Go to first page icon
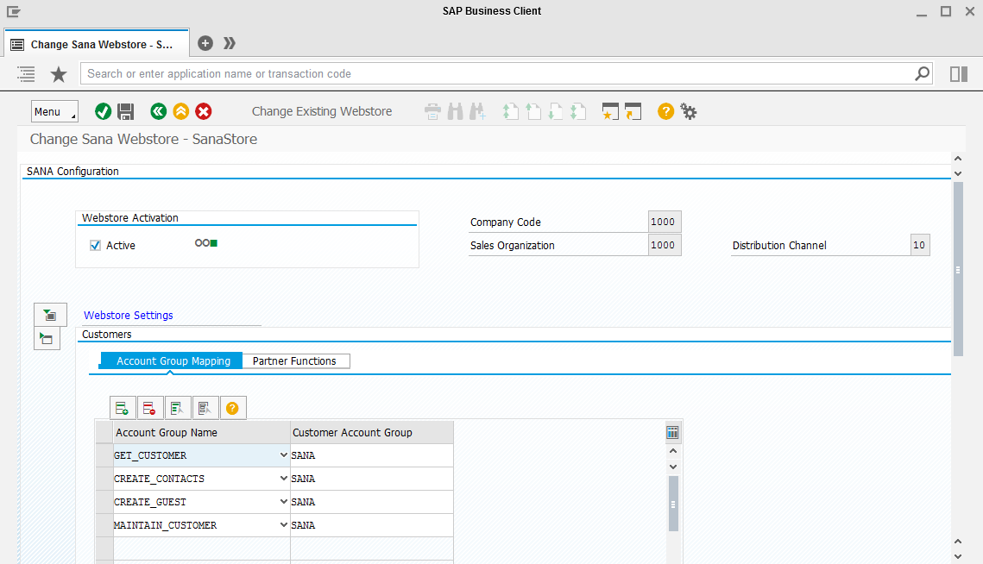Image resolution: width=983 pixels, height=564 pixels. [510, 111]
